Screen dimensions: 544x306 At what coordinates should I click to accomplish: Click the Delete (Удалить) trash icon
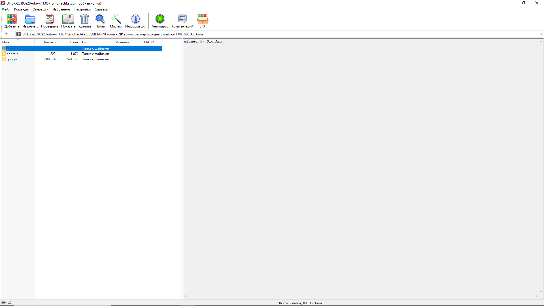(x=84, y=21)
